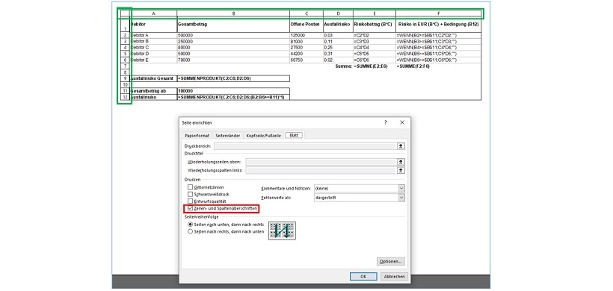This screenshot has width=613, height=291.
Task: Click the =SUMME(F2:F6) cell
Action: pyautogui.click(x=439, y=66)
